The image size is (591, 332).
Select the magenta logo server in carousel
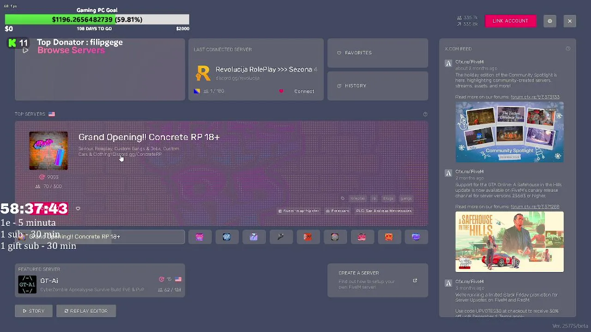[x=199, y=237]
